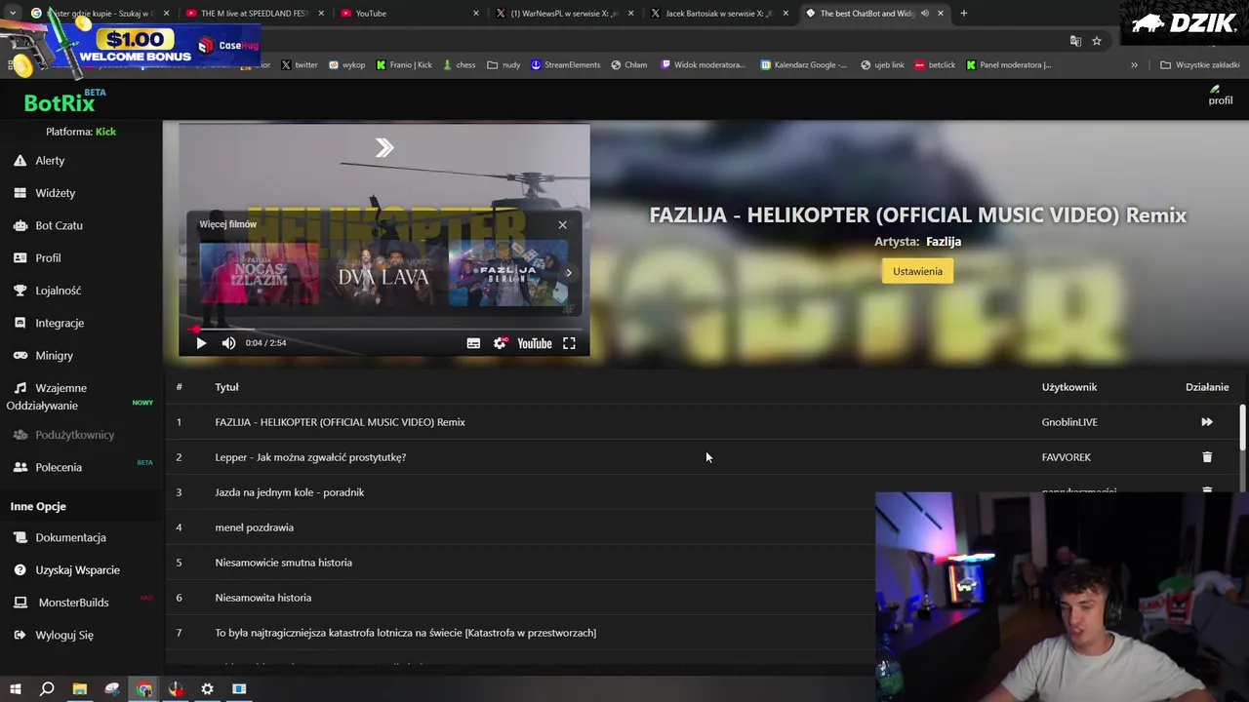Click the song queue scrollbar
Image resolution: width=1249 pixels, height=702 pixels.
(x=1242, y=429)
